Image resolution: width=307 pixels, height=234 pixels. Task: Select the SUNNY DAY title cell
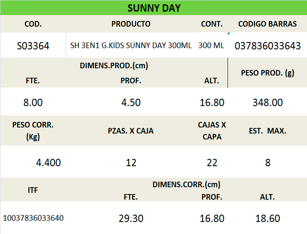click(153, 8)
